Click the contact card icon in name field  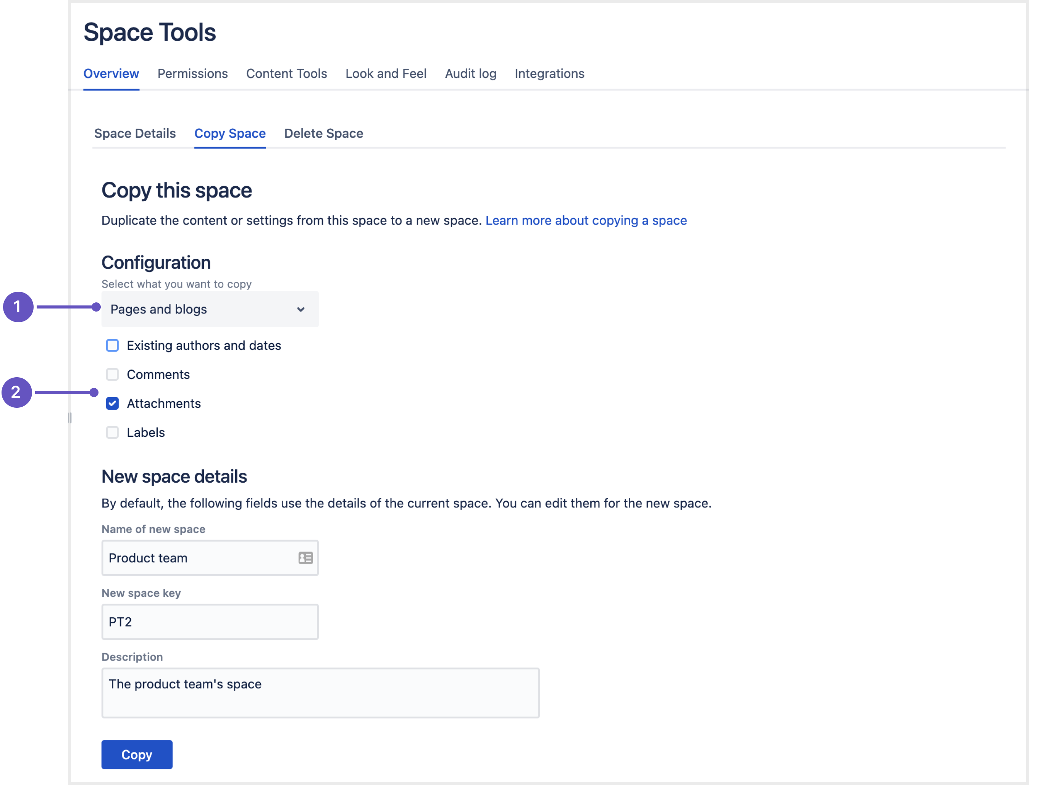[305, 558]
